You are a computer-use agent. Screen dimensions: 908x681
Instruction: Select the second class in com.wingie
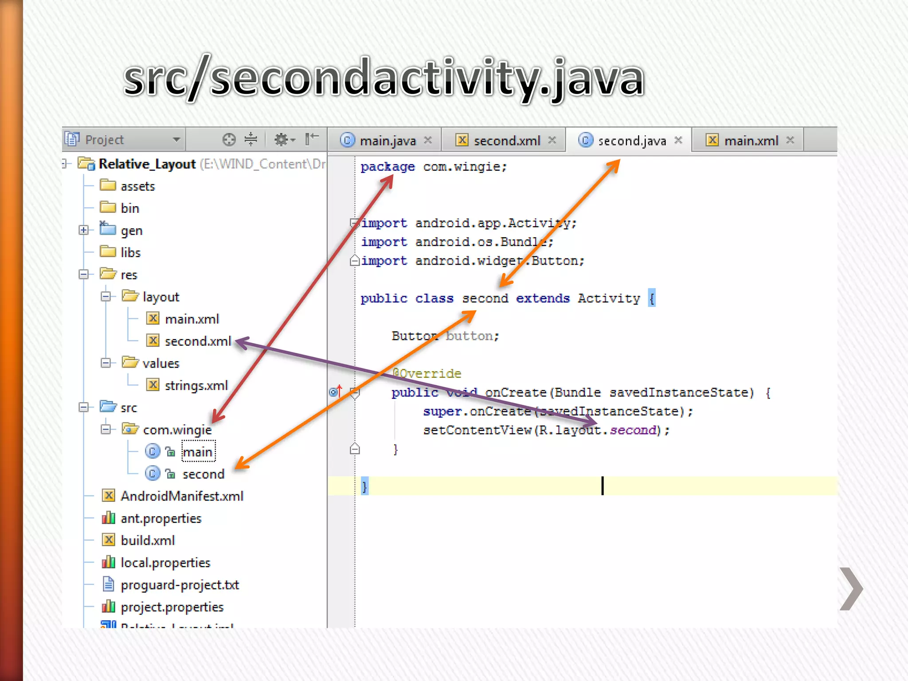click(x=203, y=474)
